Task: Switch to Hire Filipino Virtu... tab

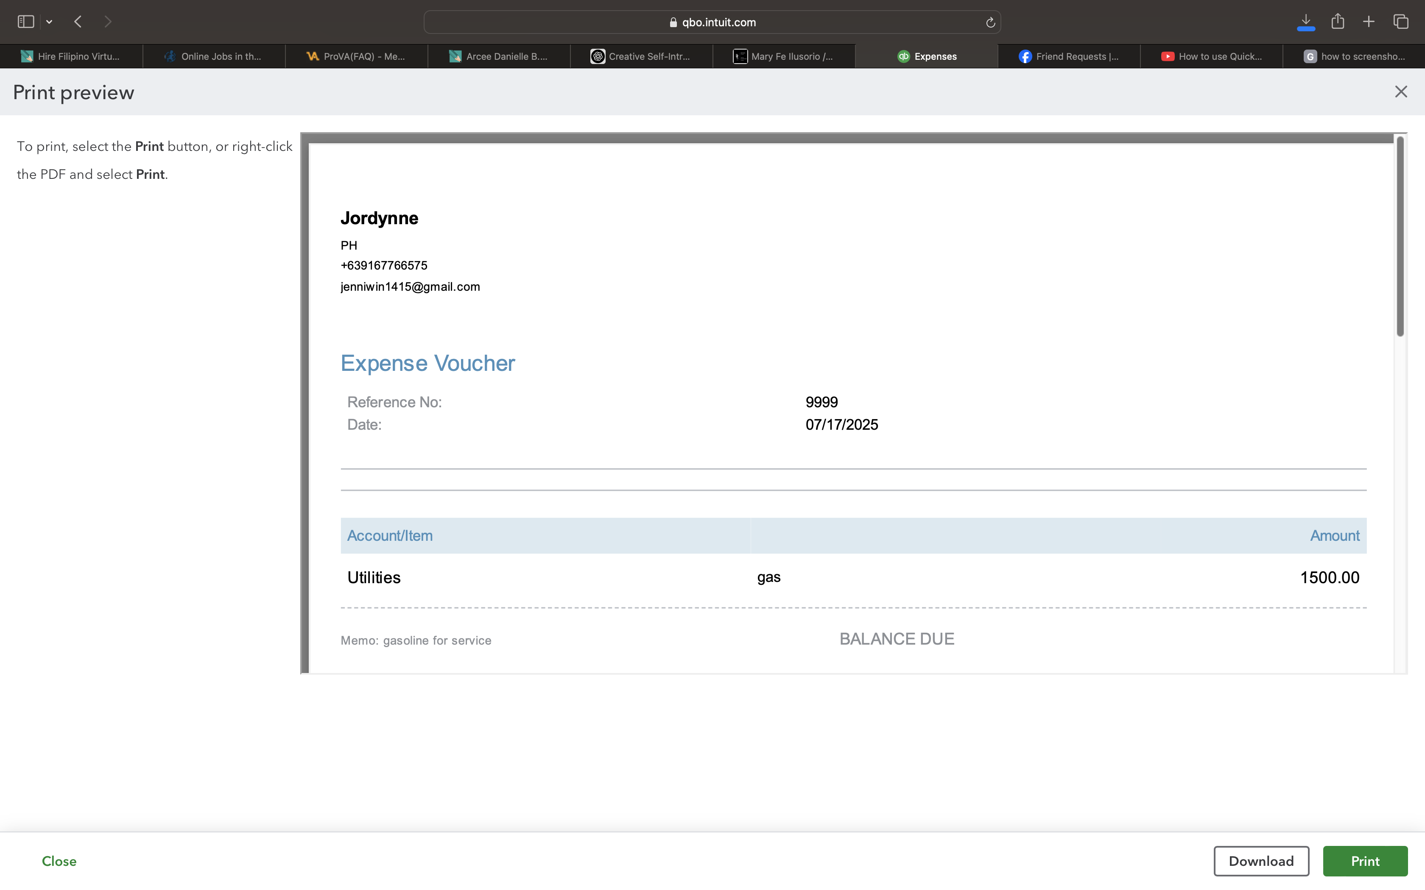Action: tap(71, 56)
